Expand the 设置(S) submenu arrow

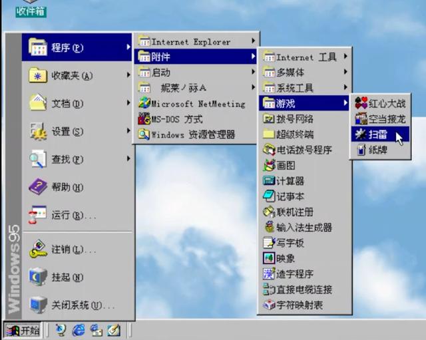pos(128,130)
